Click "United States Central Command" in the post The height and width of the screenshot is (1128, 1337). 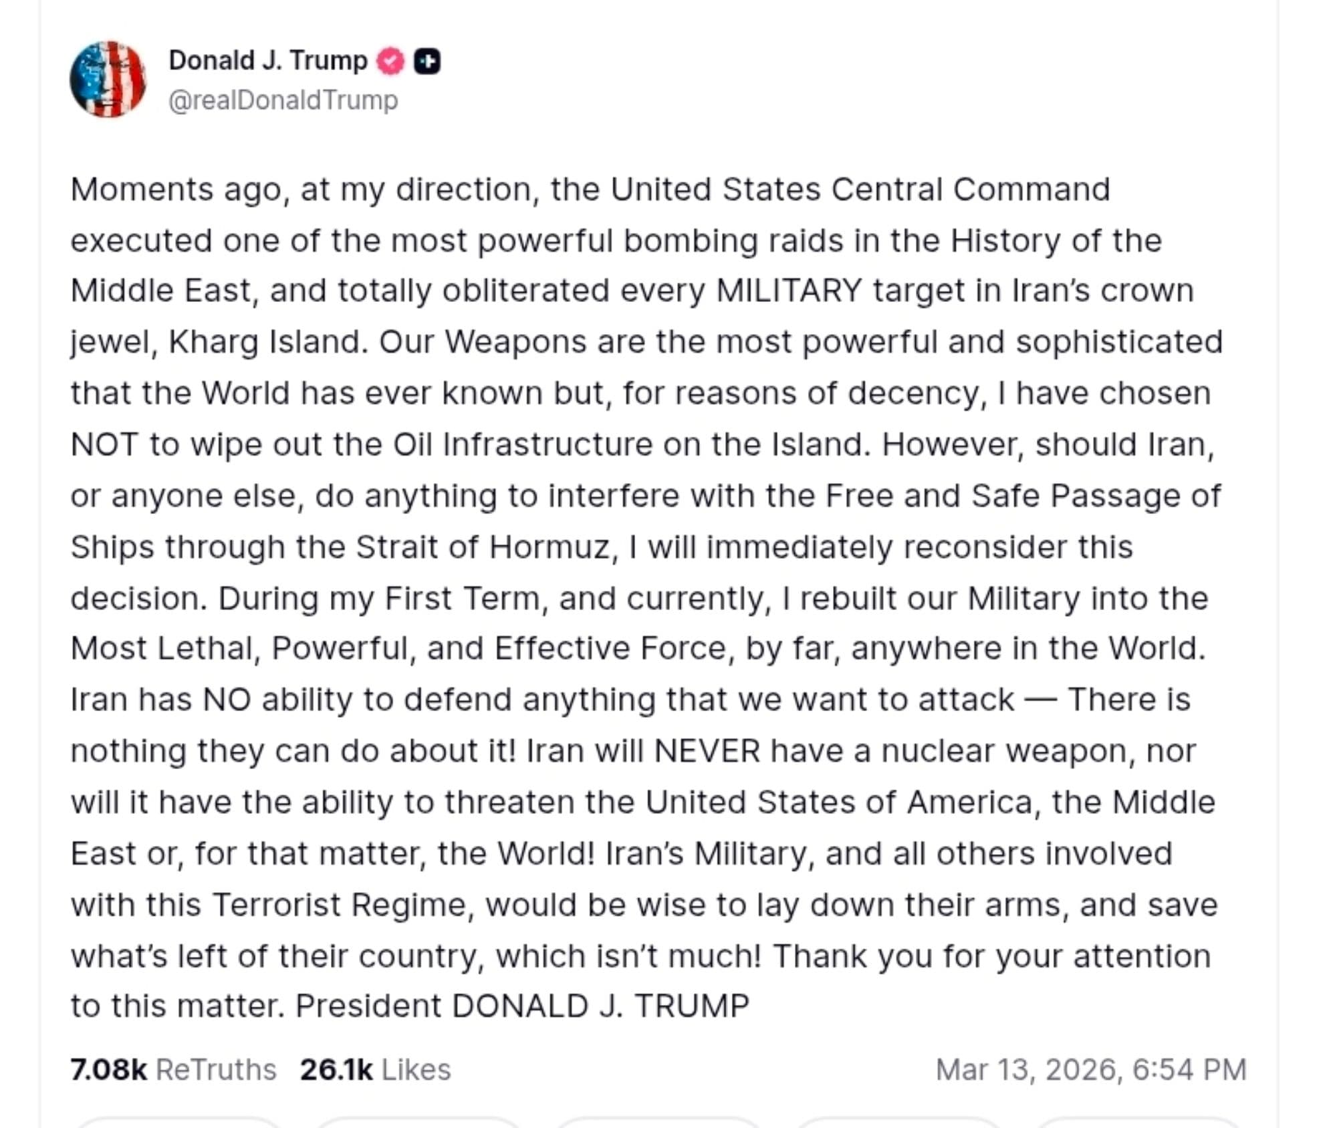pos(860,190)
